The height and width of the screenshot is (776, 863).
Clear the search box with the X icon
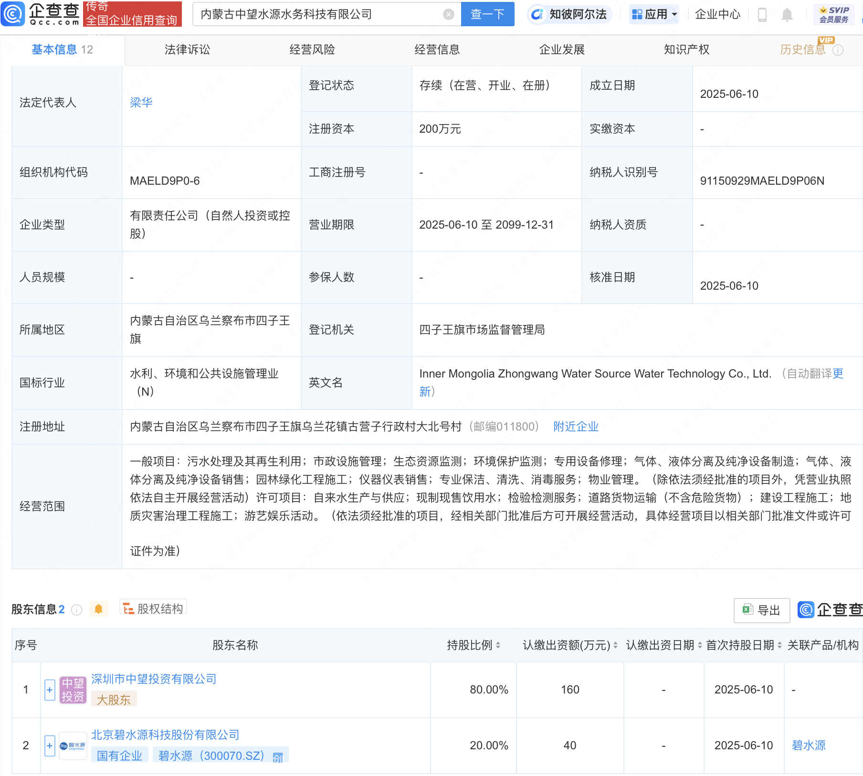448,14
